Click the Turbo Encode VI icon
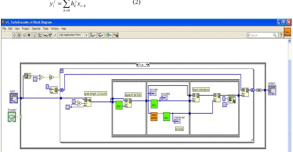293x152 pixels. (x=287, y=32)
